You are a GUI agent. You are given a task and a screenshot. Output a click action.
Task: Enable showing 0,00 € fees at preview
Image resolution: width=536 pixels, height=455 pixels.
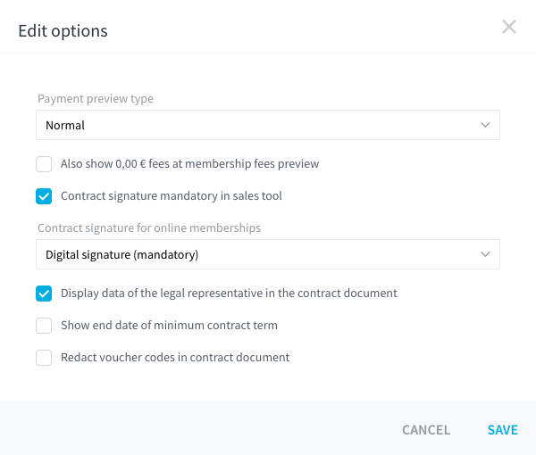point(44,164)
